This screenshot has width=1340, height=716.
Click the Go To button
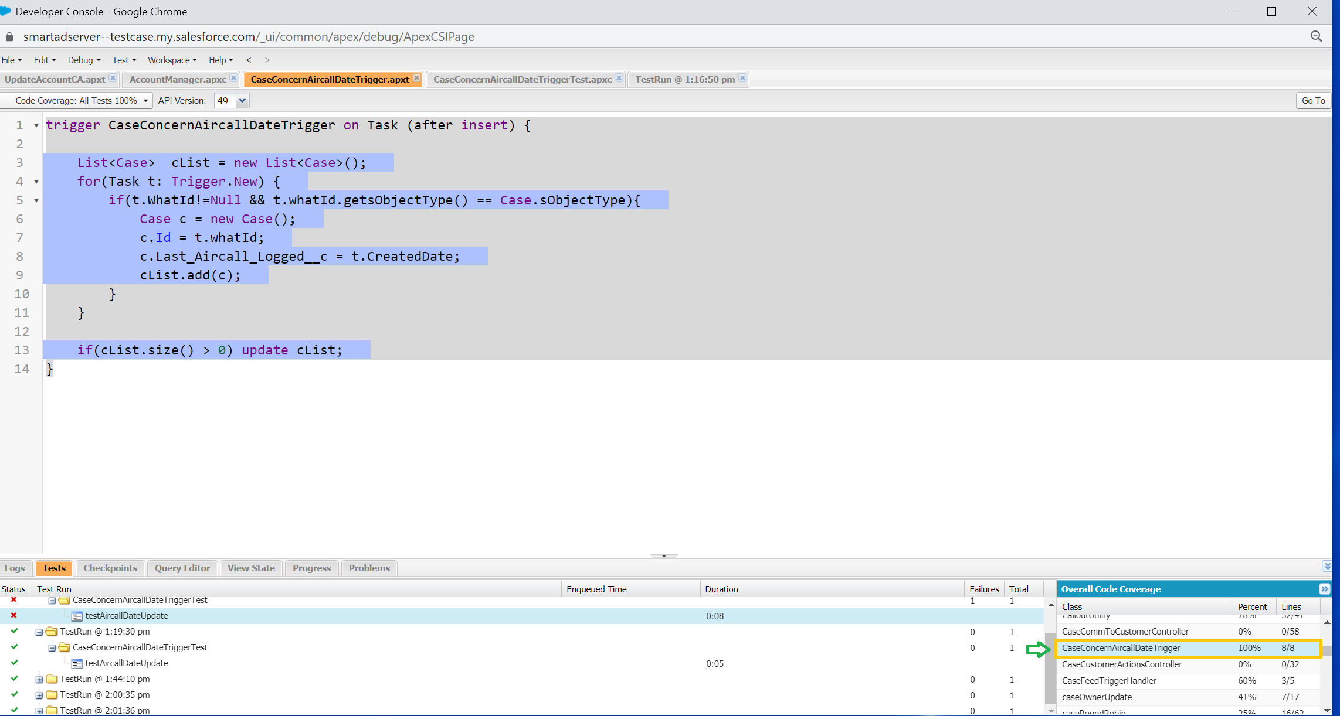[x=1313, y=101]
